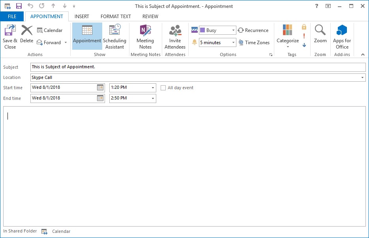Screen dimensions: 369x238
Task: Expand the 1:20 PM start time dropdown
Action: pyautogui.click(x=153, y=88)
